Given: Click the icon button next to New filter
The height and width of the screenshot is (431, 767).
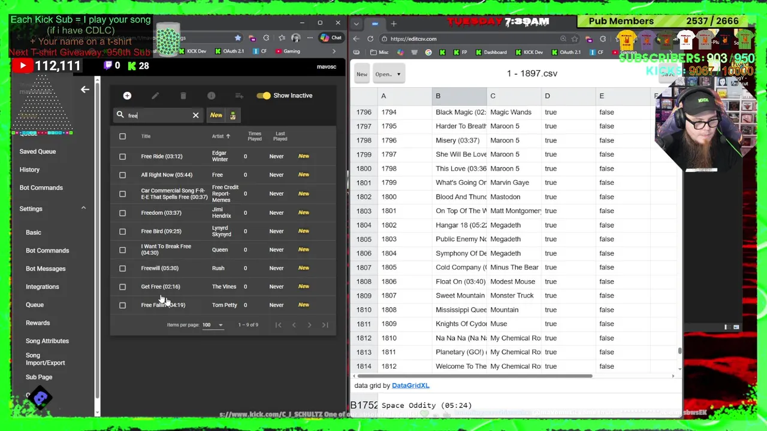Looking at the screenshot, I should (x=233, y=116).
